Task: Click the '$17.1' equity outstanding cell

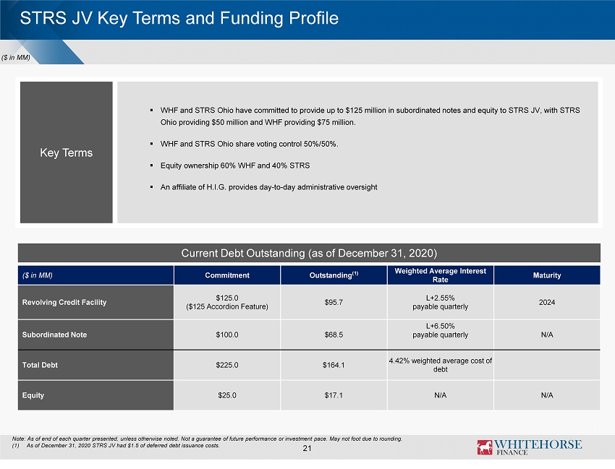Action: [334, 395]
